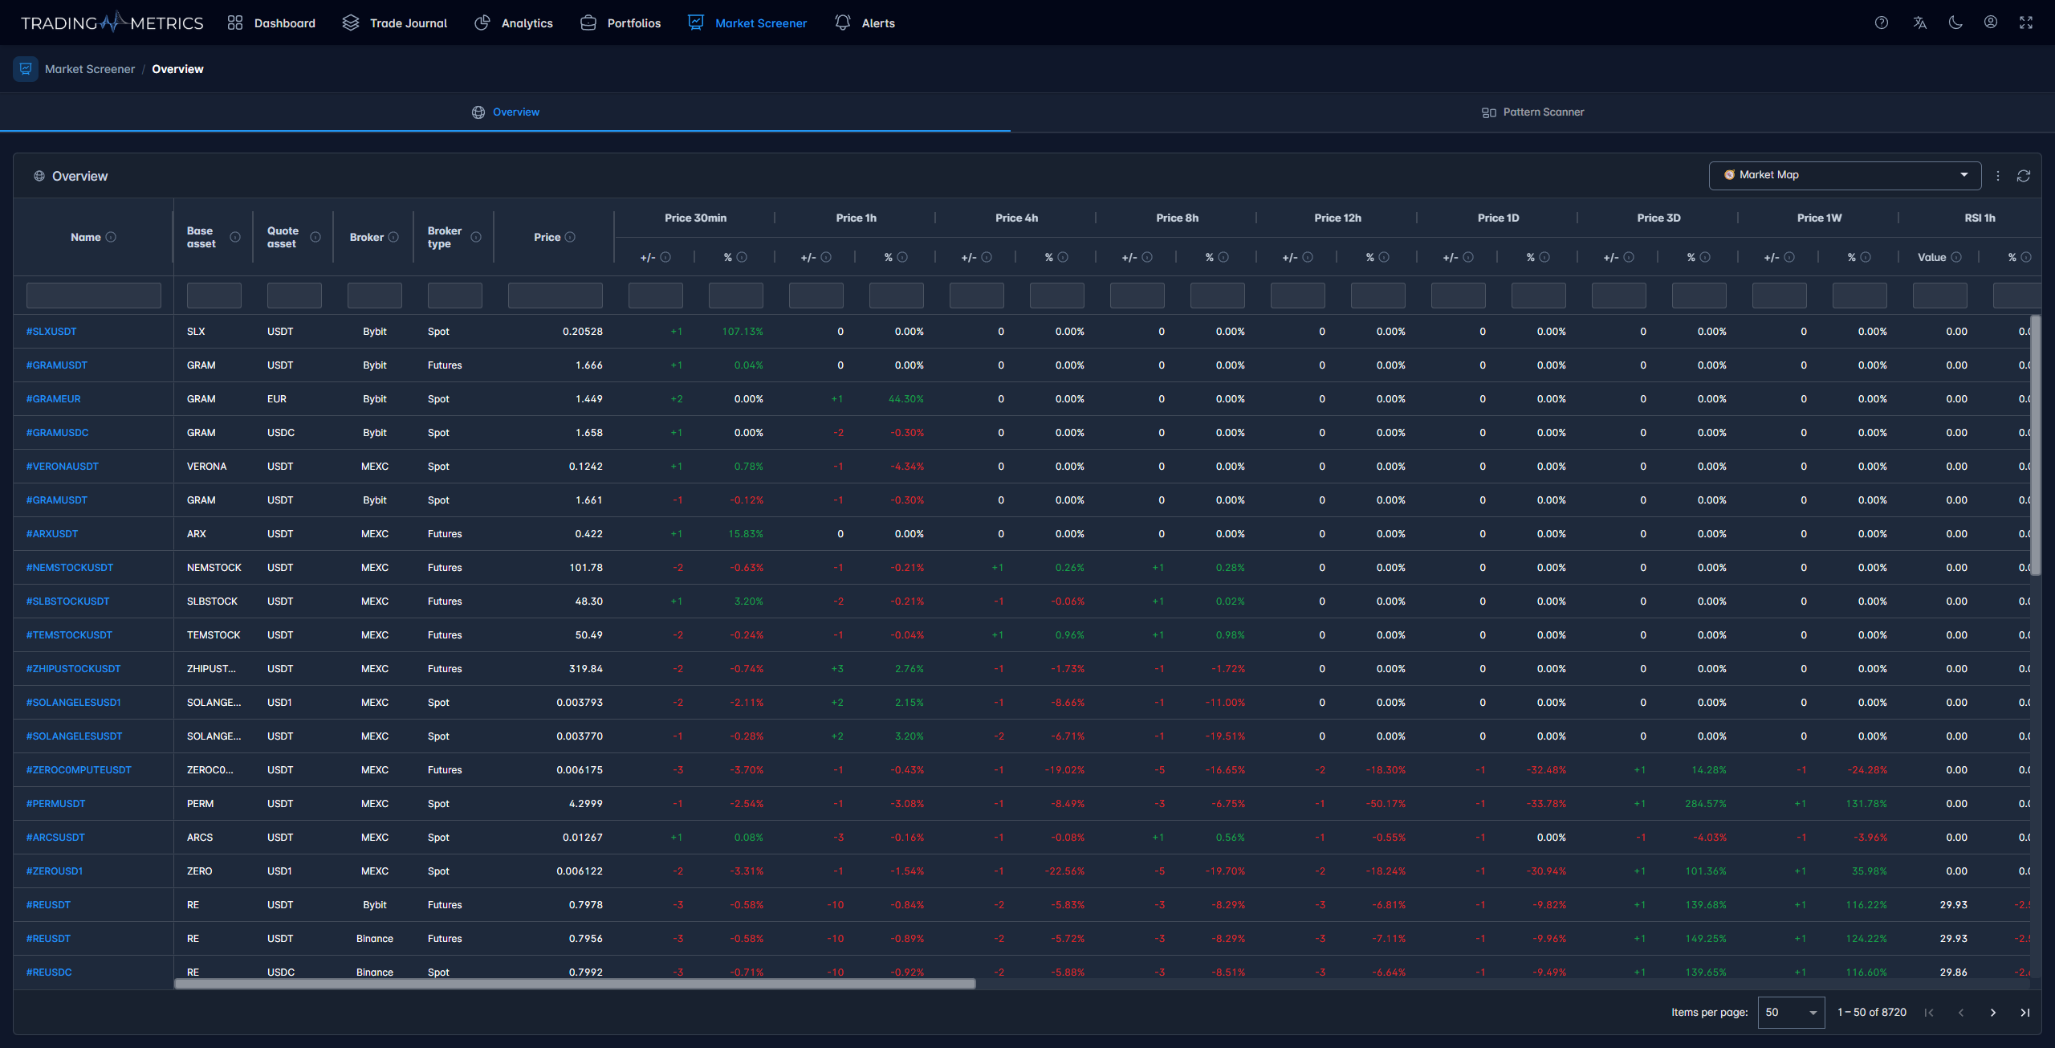Sort by Price 1W column header

[1819, 218]
